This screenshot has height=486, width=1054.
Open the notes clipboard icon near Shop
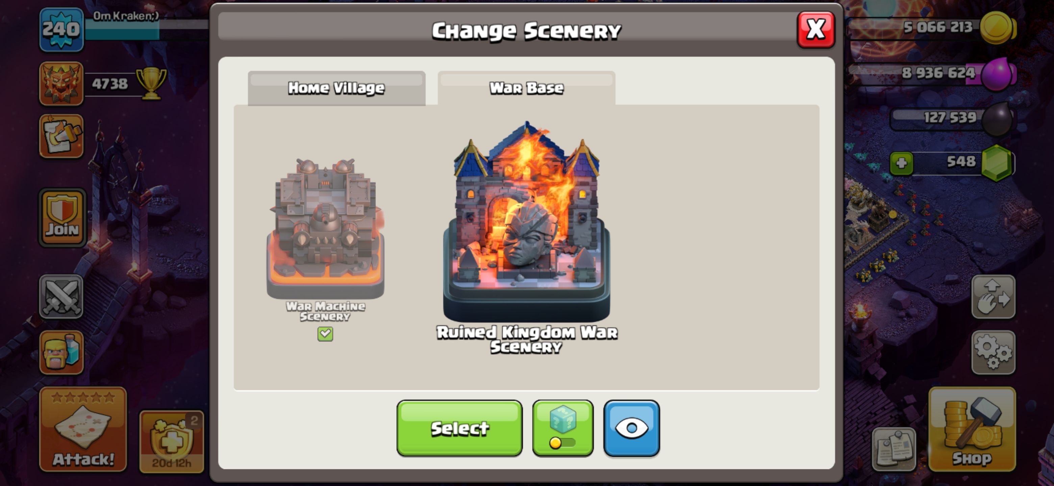click(894, 449)
